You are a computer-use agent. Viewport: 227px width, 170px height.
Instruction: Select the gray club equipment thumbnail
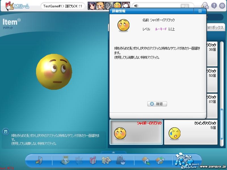pyautogui.click(x=109, y=5)
